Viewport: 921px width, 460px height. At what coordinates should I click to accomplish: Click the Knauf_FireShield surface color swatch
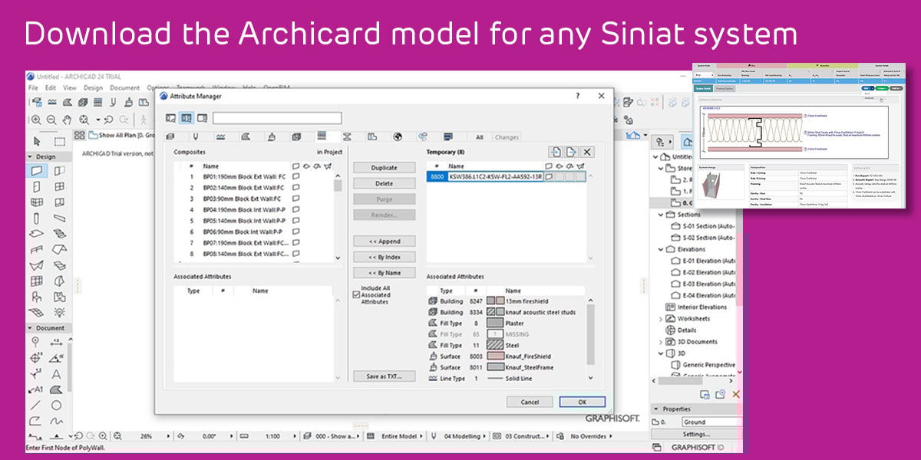495,356
